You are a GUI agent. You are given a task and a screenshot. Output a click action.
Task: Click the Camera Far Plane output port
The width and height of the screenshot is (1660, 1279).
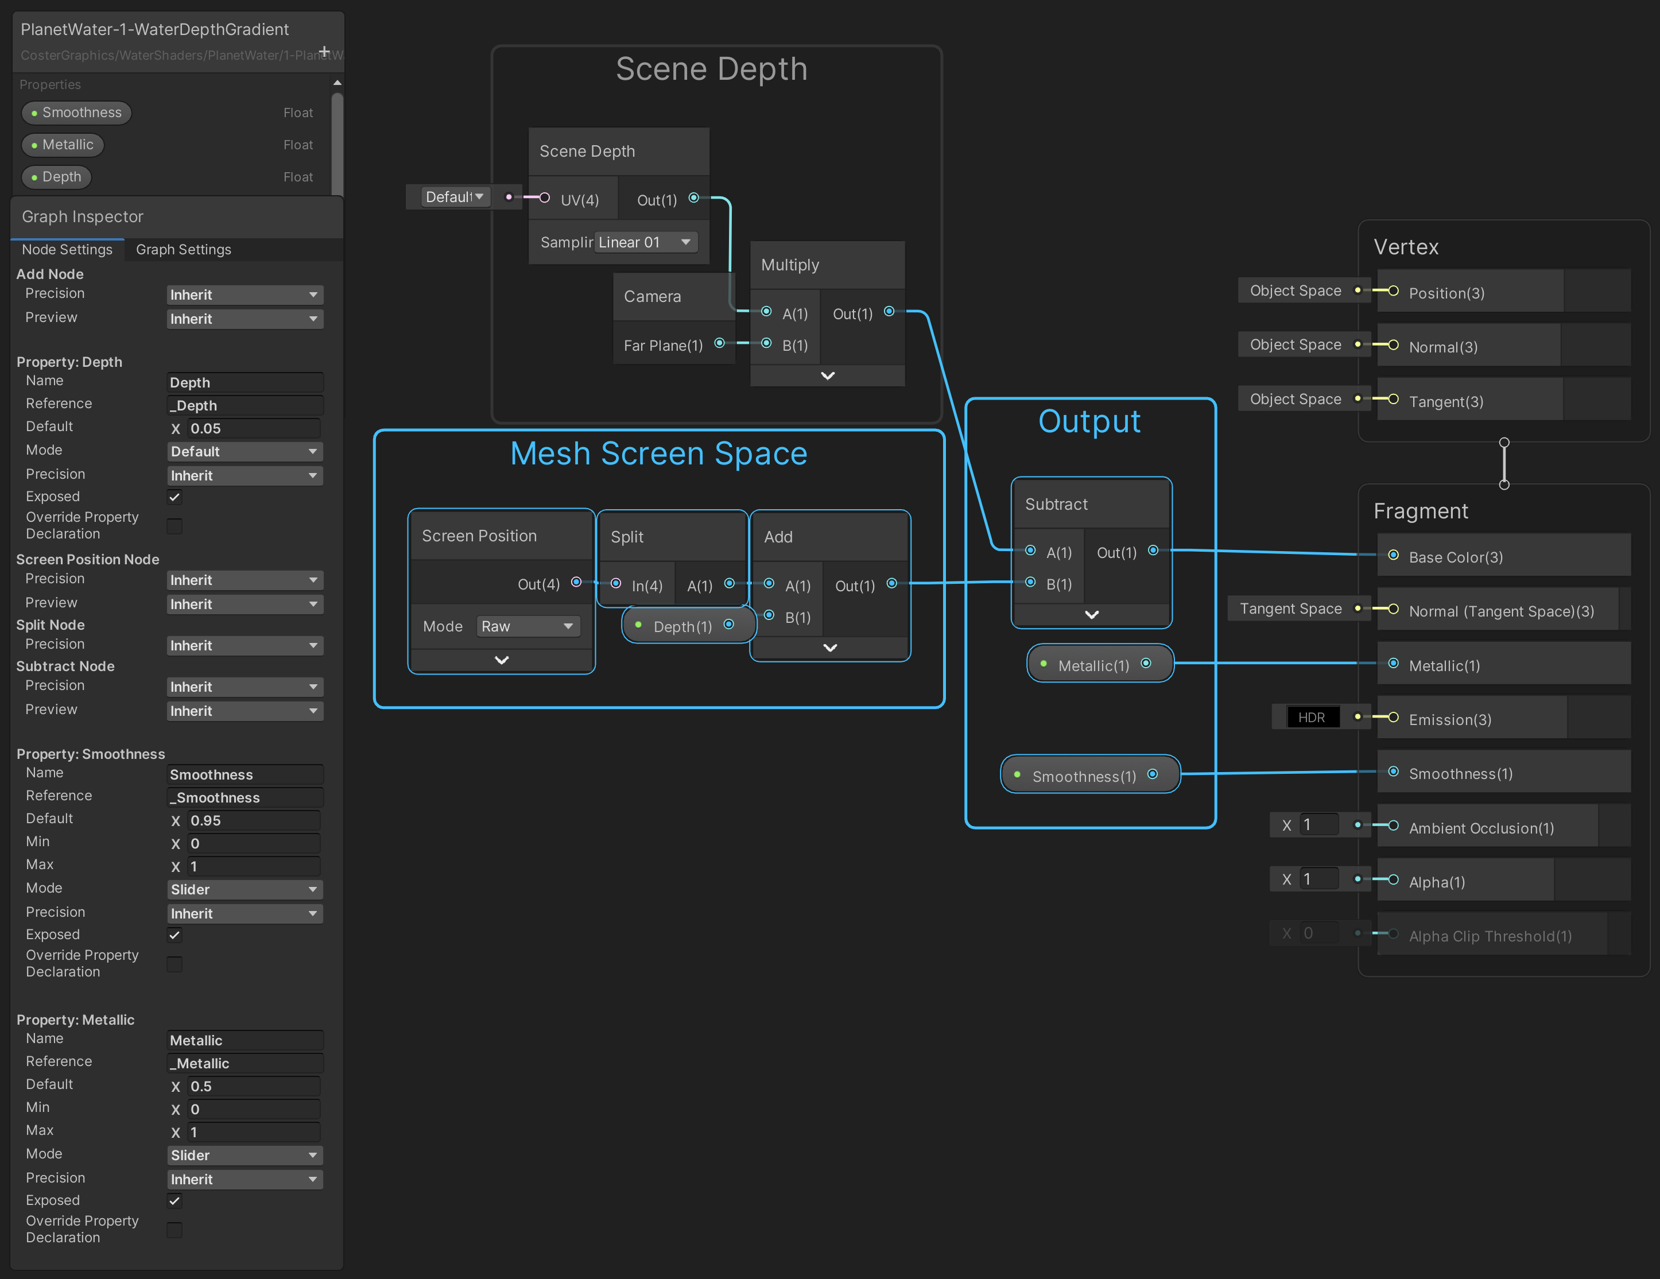point(719,343)
